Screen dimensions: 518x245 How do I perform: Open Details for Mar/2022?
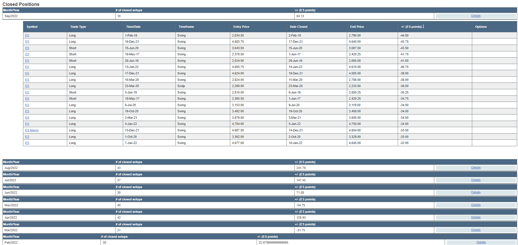coord(476,230)
